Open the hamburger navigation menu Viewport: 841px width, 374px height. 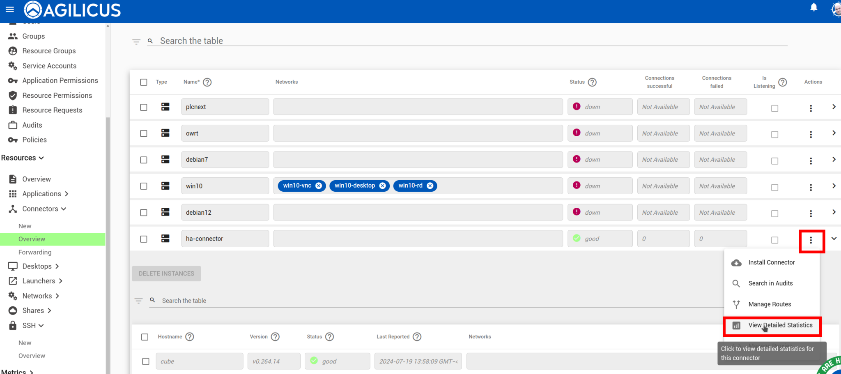pyautogui.click(x=10, y=9)
